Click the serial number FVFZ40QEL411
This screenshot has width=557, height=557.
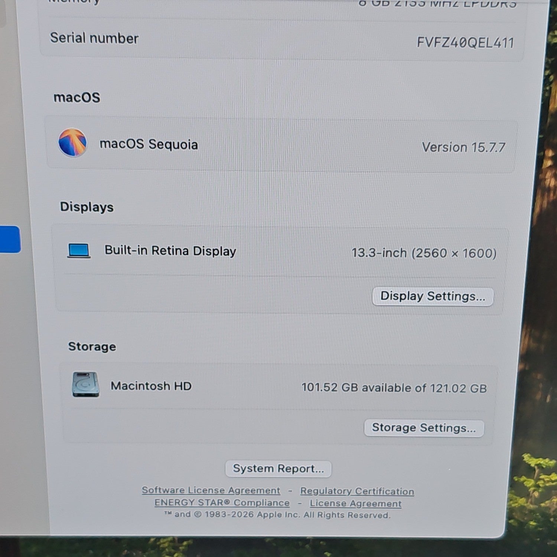pos(465,43)
